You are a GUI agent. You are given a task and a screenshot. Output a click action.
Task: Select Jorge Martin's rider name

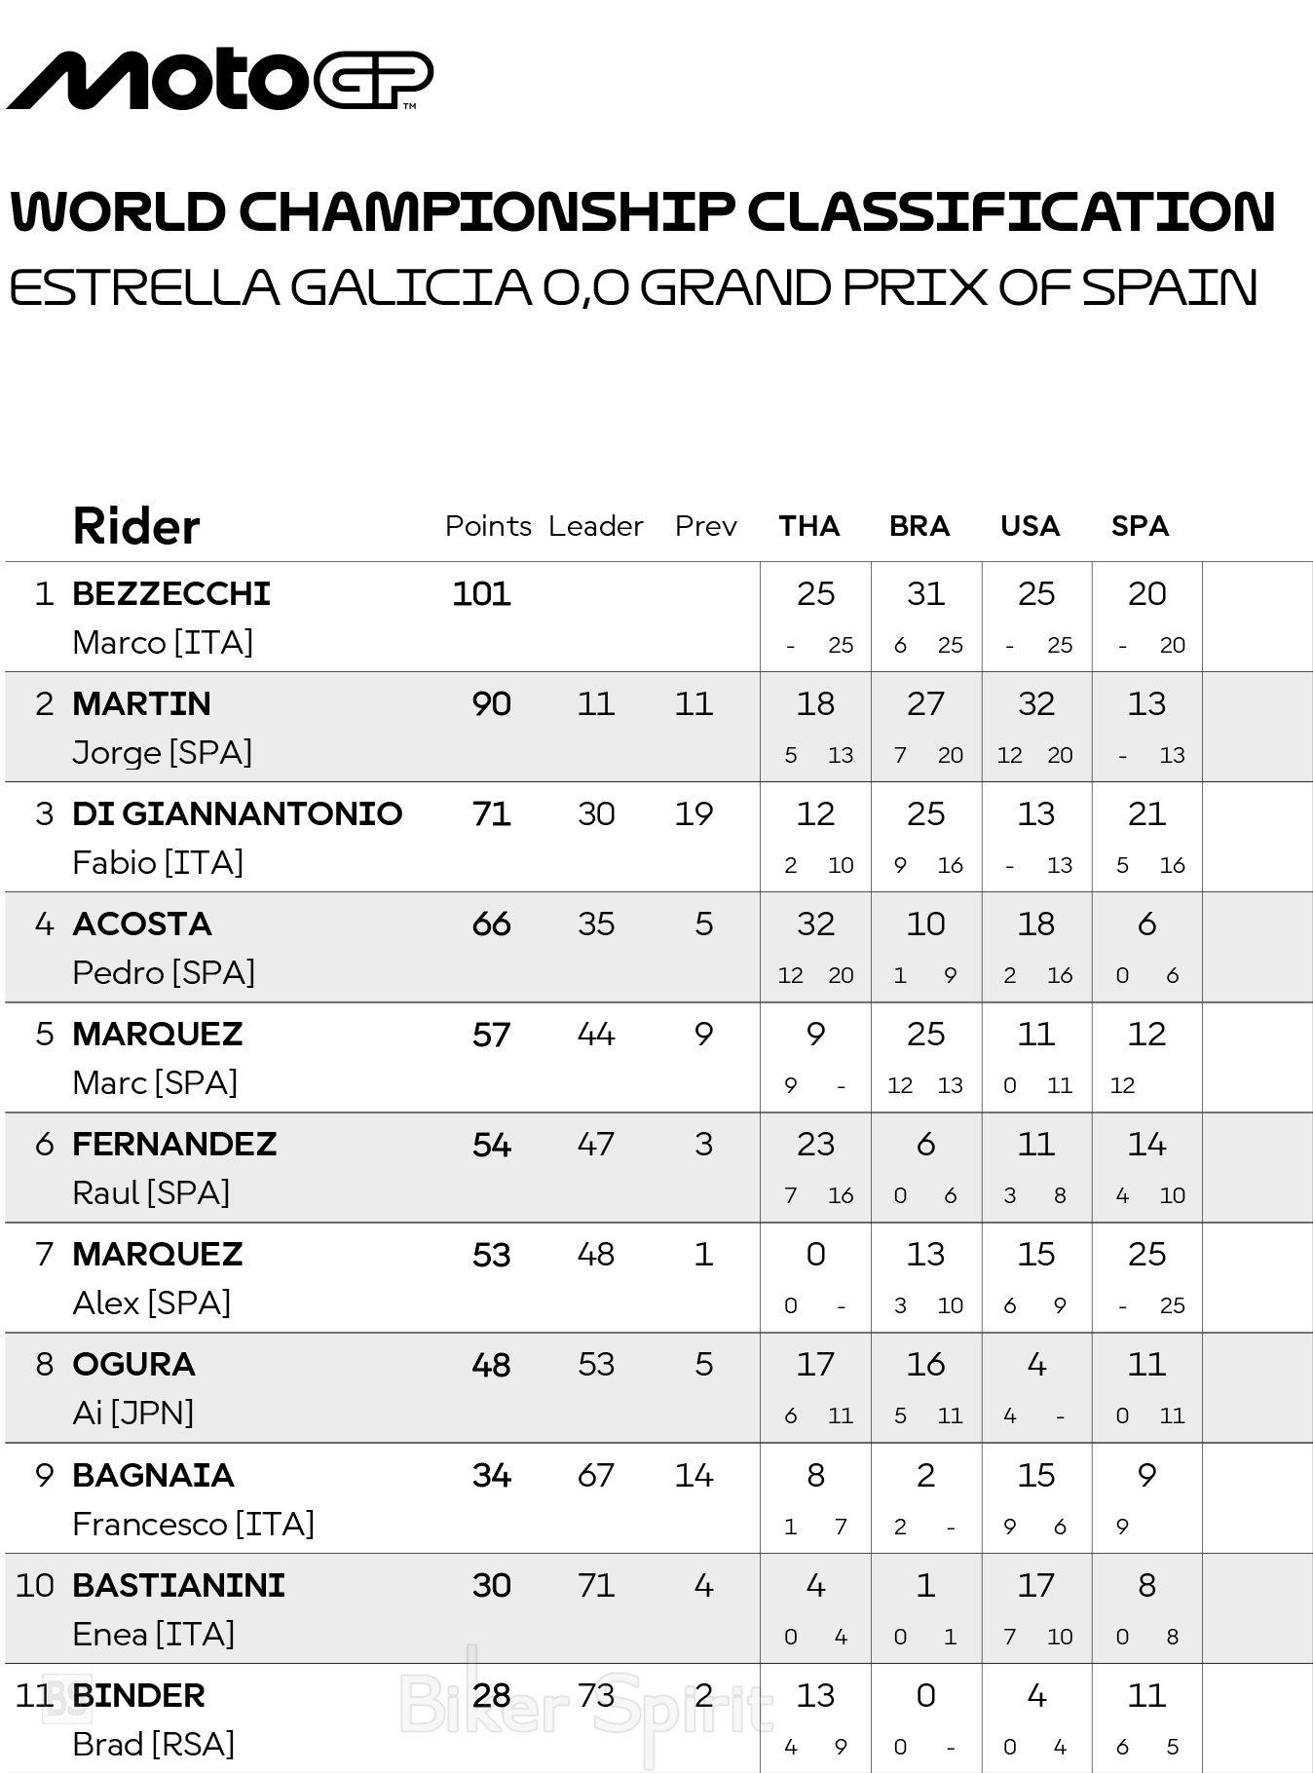[x=141, y=703]
